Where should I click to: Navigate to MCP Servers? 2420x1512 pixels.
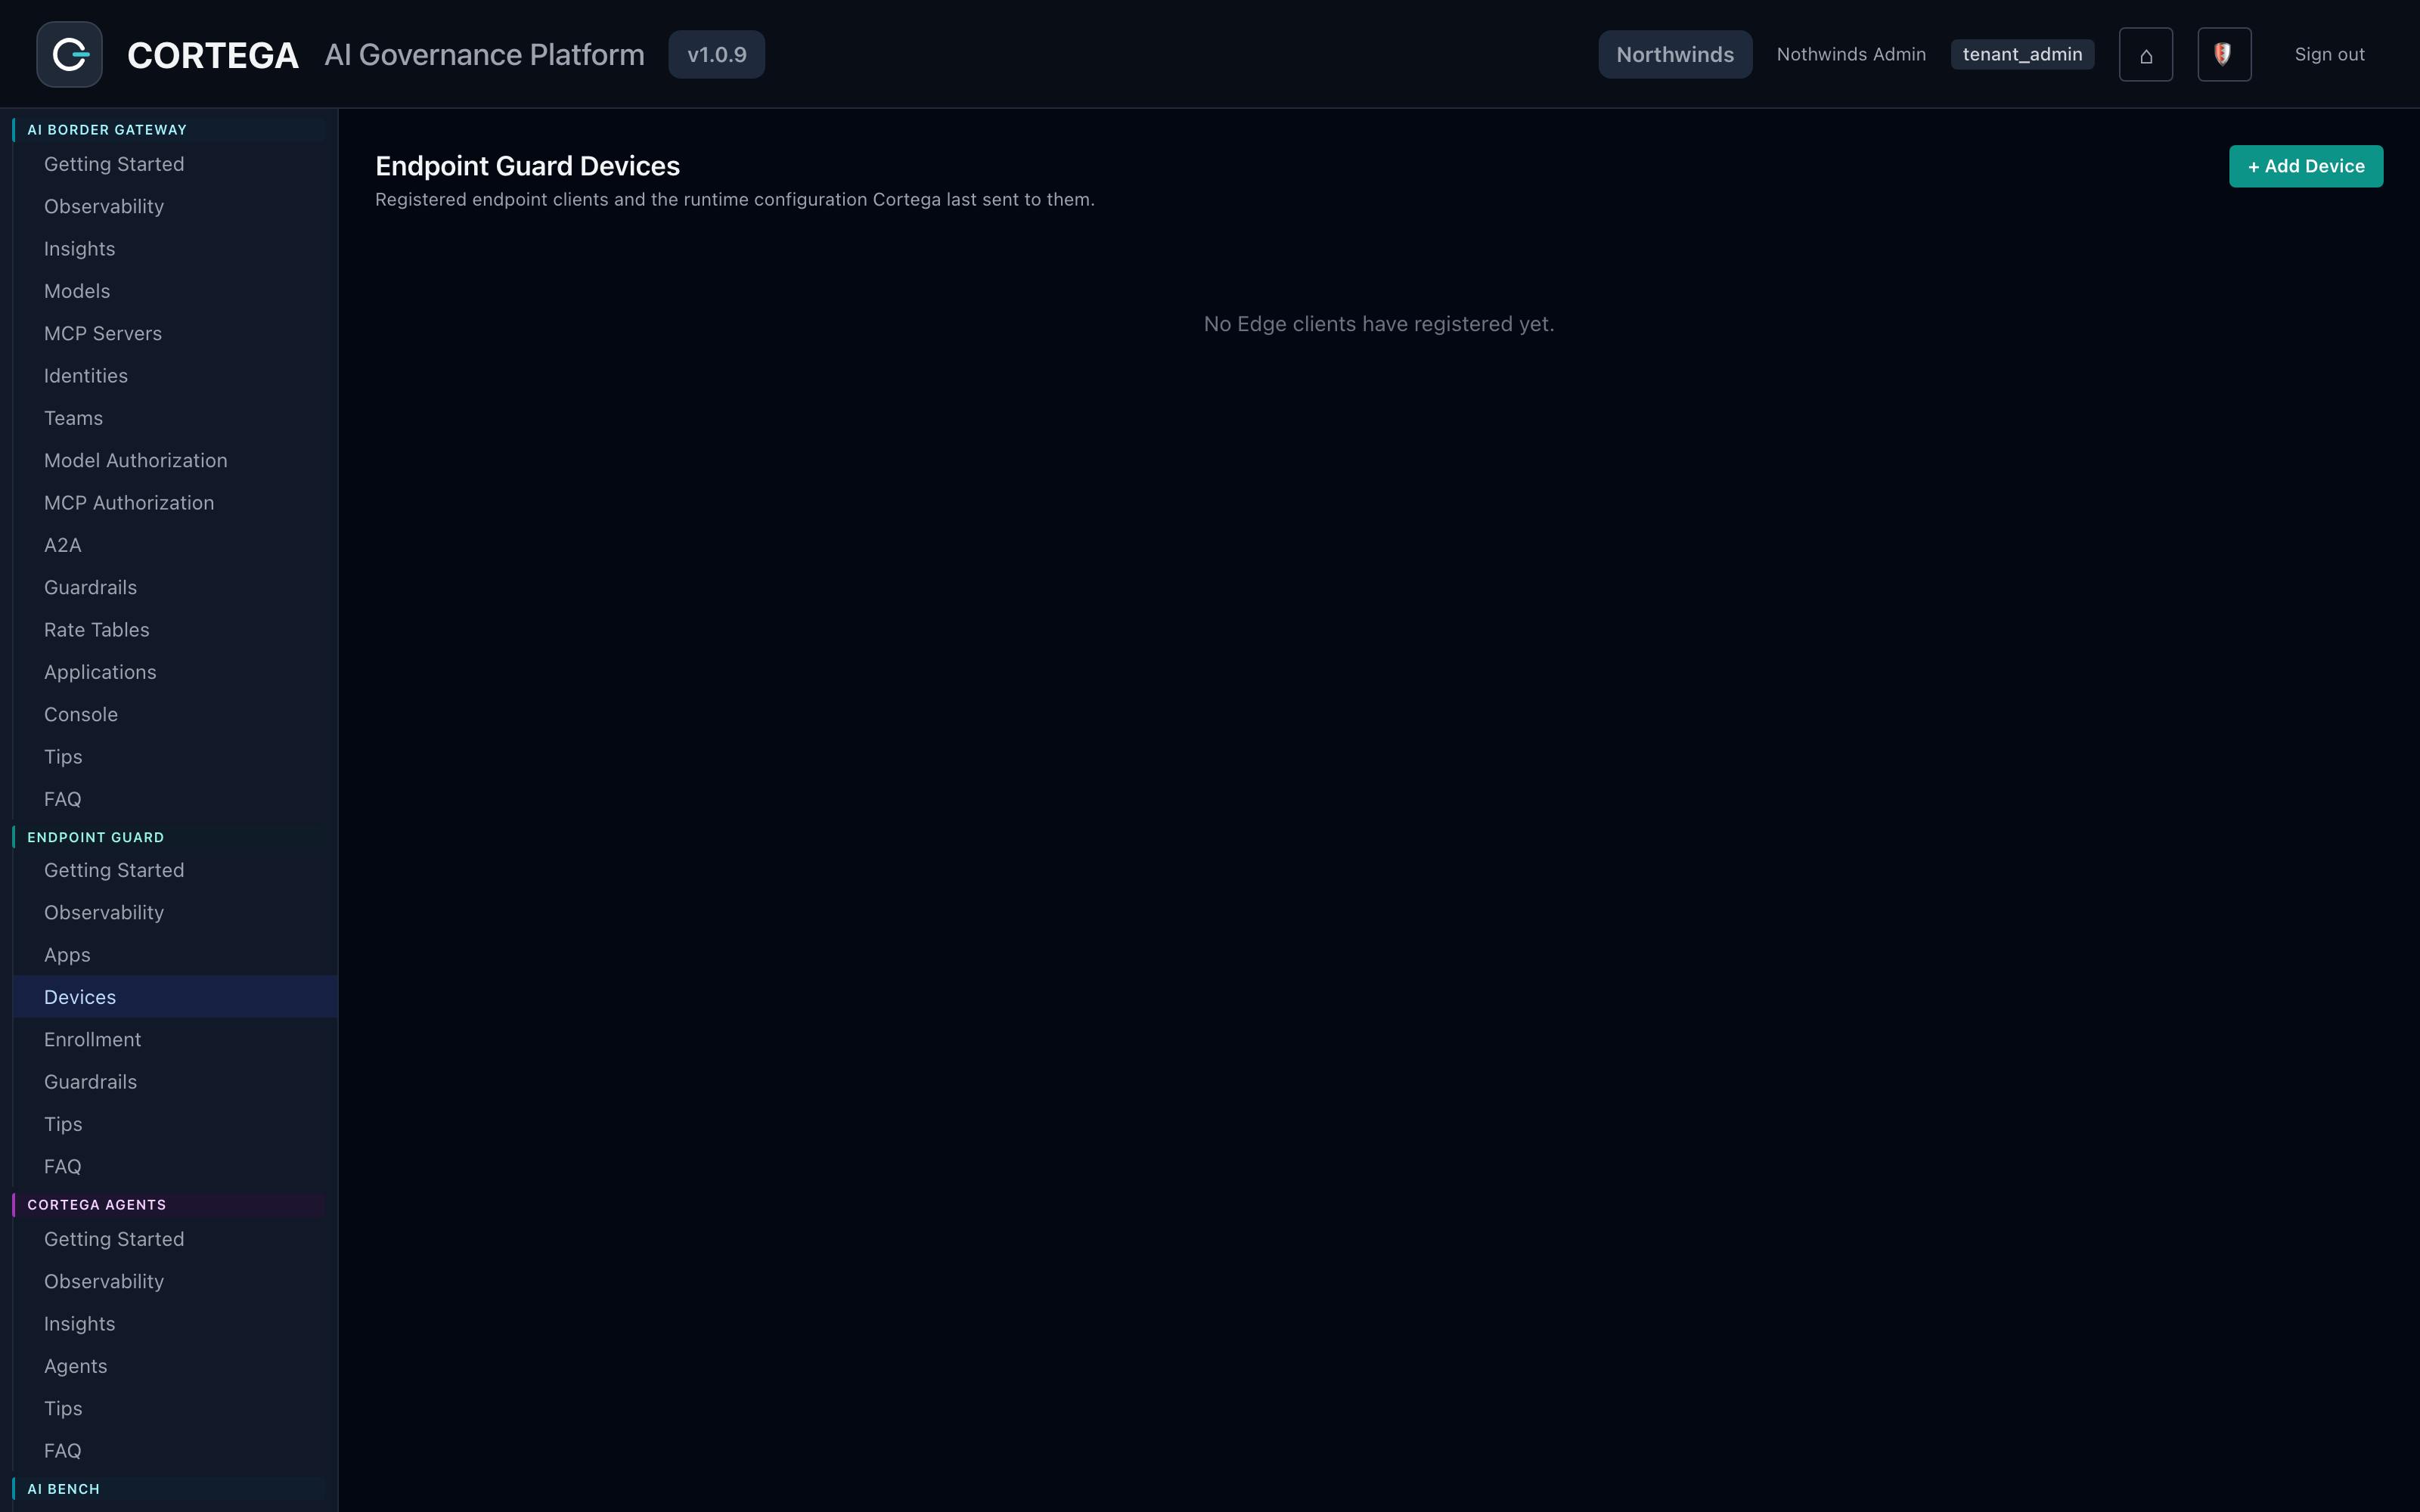tap(175, 333)
